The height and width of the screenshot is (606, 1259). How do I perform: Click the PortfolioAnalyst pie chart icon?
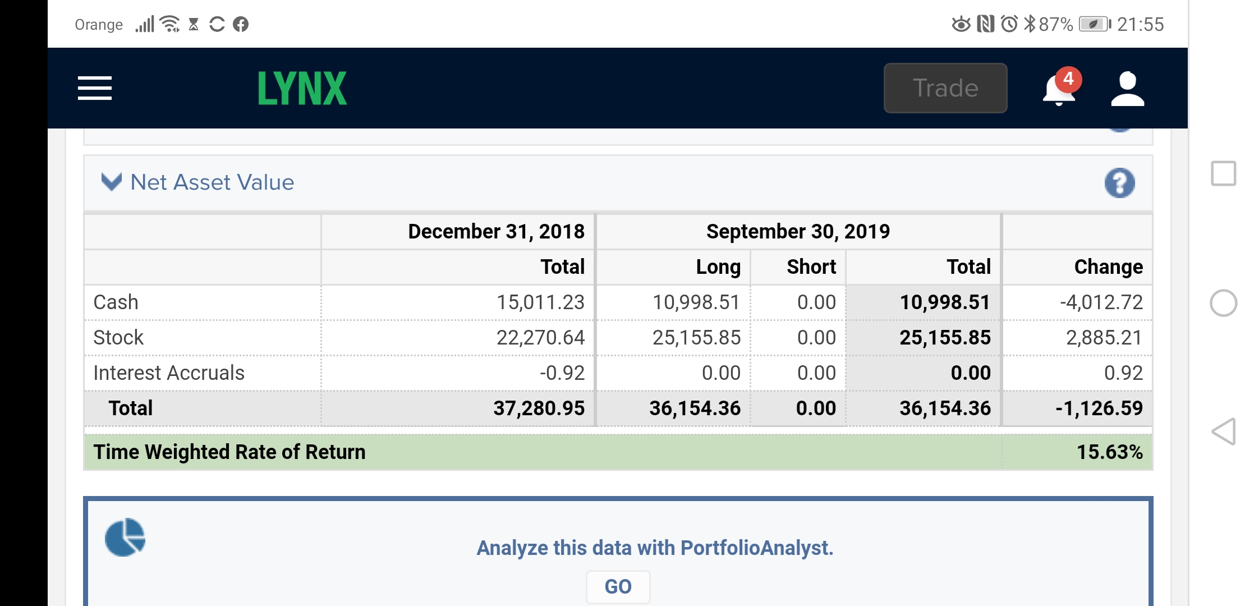point(125,538)
